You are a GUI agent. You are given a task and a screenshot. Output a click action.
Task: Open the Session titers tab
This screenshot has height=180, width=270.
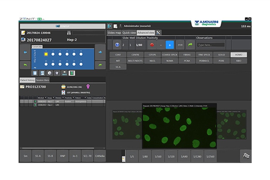[x=42, y=80]
